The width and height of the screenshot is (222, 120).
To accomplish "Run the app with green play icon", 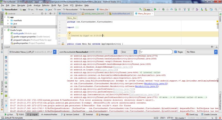I will (x=155, y=9).
